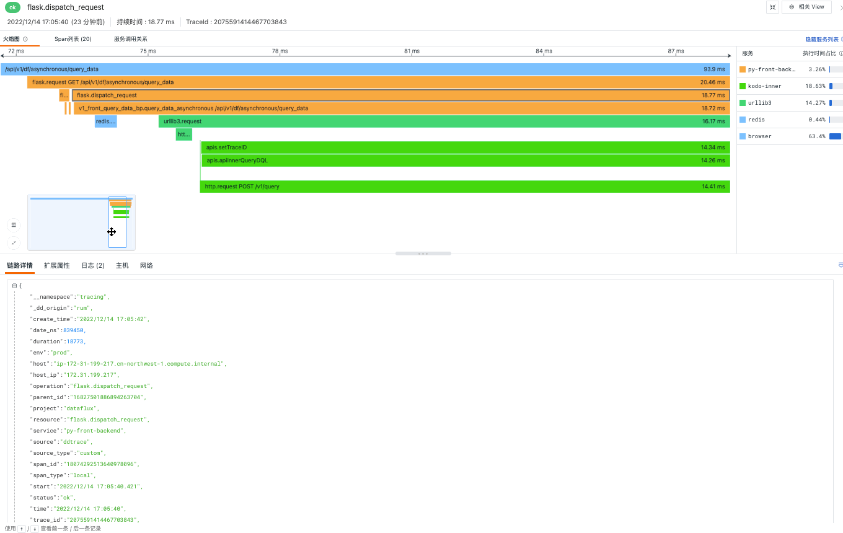The width and height of the screenshot is (843, 533).
Task: Open the 服务调用关系 tab
Action: [x=130, y=39]
